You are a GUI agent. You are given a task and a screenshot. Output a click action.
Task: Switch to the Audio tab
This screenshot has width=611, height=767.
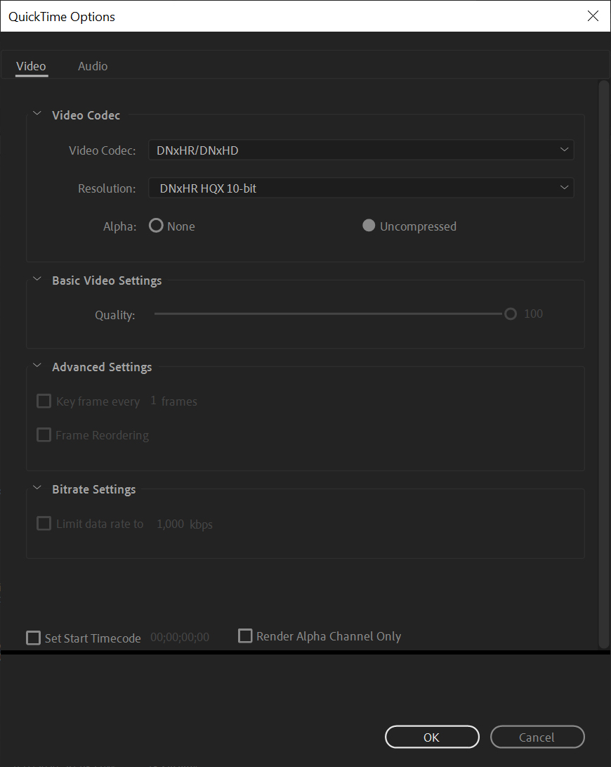[92, 65]
